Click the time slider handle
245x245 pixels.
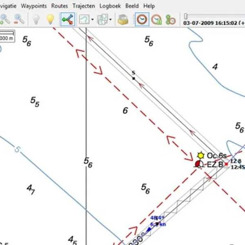tap(186, 16)
